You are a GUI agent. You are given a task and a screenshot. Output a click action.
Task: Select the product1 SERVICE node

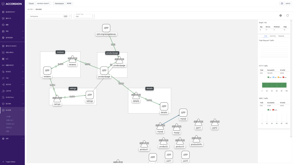(x=144, y=144)
